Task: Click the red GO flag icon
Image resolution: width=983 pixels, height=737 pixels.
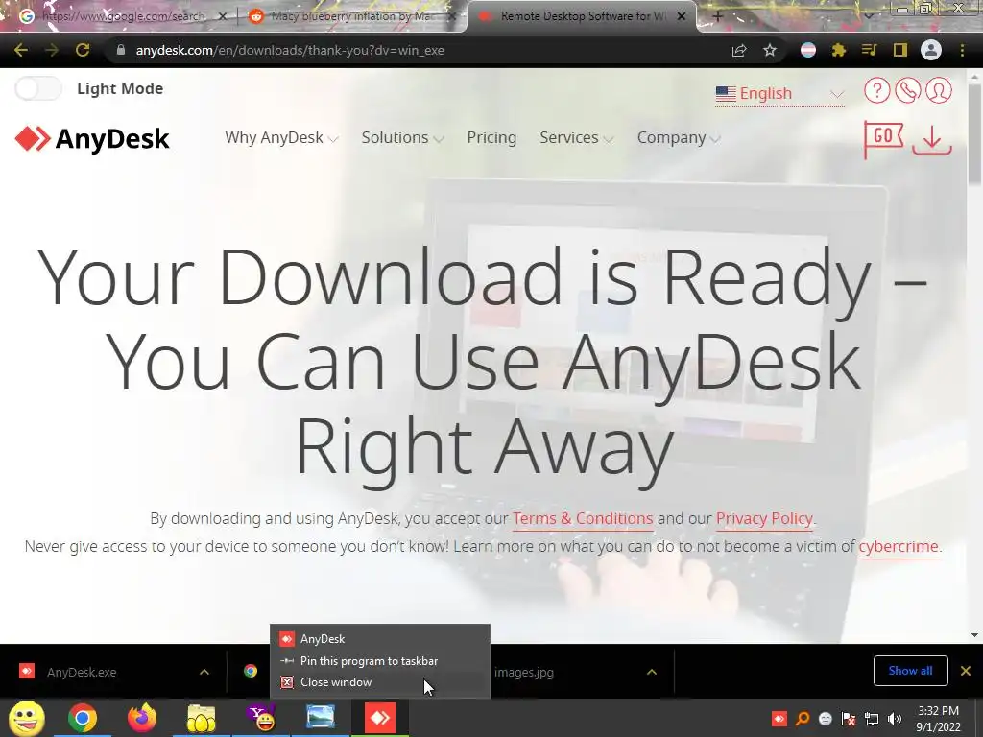Action: 883,139
